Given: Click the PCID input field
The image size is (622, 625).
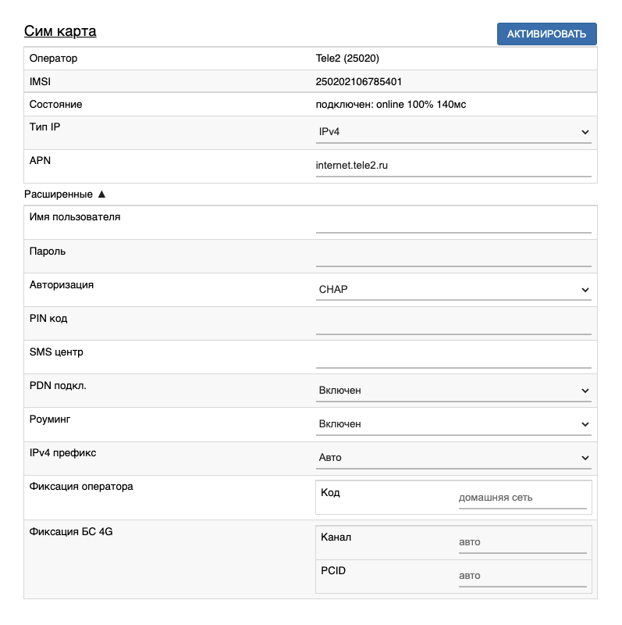Looking at the screenshot, I should pyautogui.click(x=521, y=576).
